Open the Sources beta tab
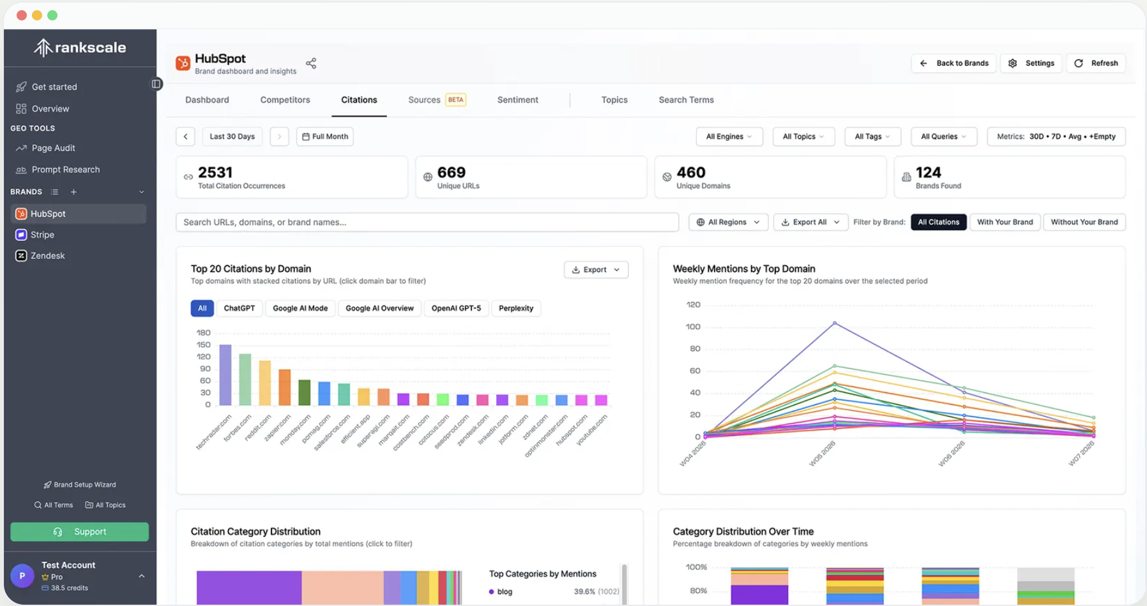1147x606 pixels. pyautogui.click(x=437, y=100)
